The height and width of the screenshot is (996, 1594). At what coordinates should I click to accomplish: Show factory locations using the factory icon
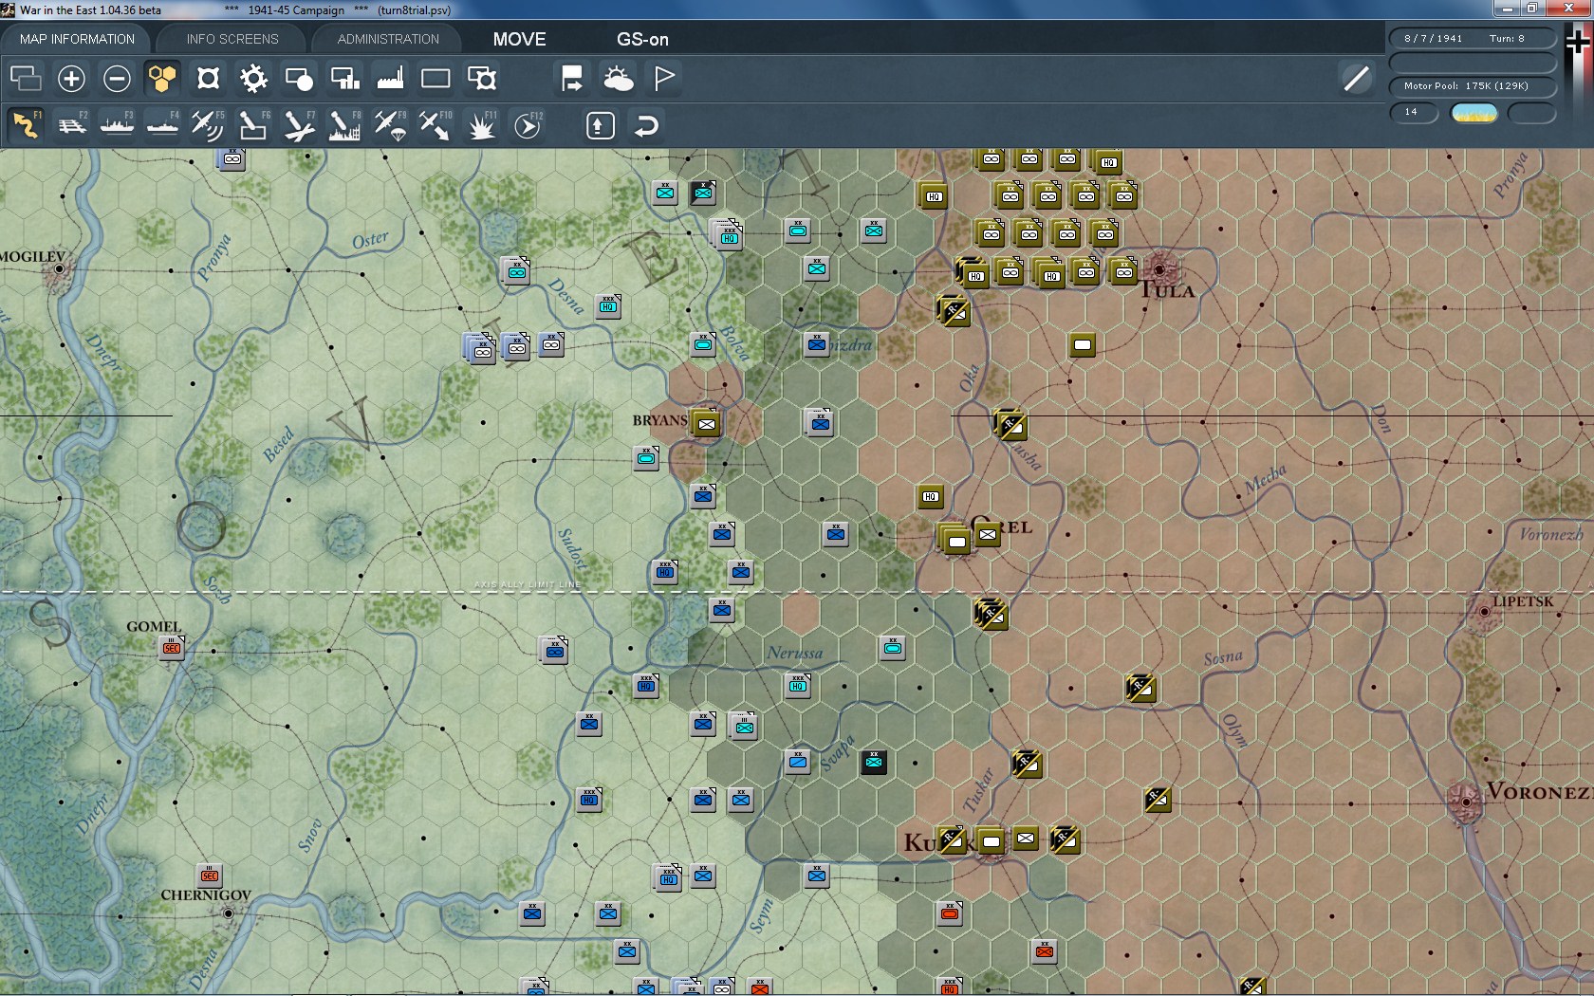390,78
